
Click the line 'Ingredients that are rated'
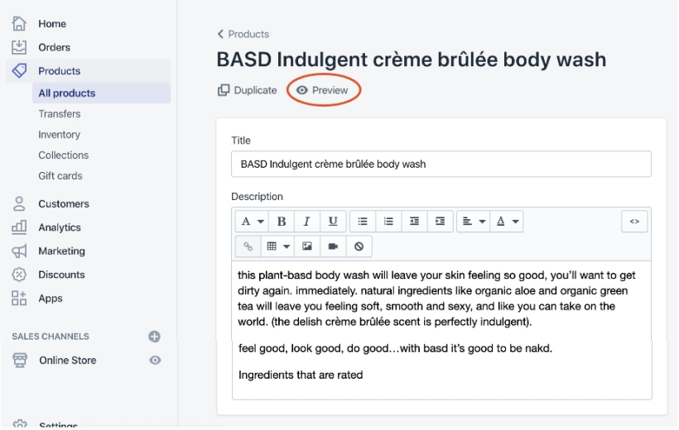tap(301, 375)
